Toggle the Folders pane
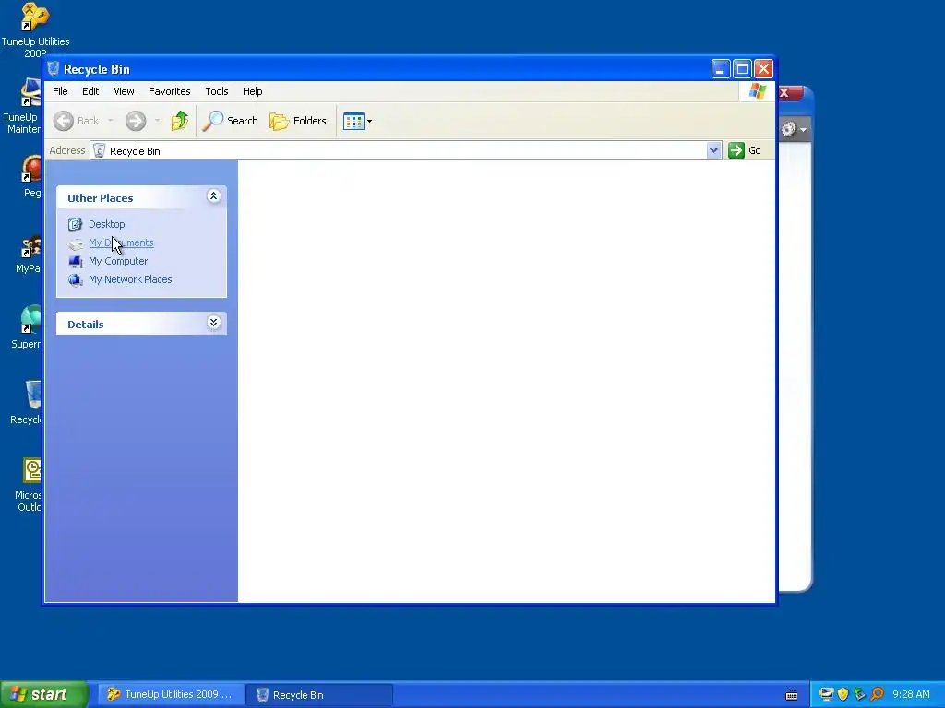The width and height of the screenshot is (945, 708). tap(298, 121)
